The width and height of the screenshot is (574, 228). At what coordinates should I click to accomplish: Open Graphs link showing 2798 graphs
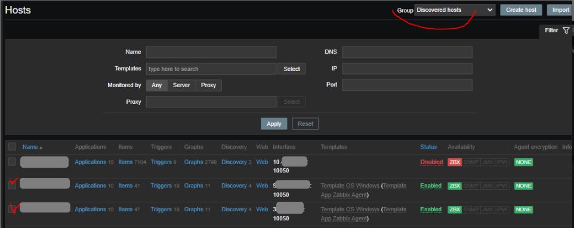(x=194, y=162)
